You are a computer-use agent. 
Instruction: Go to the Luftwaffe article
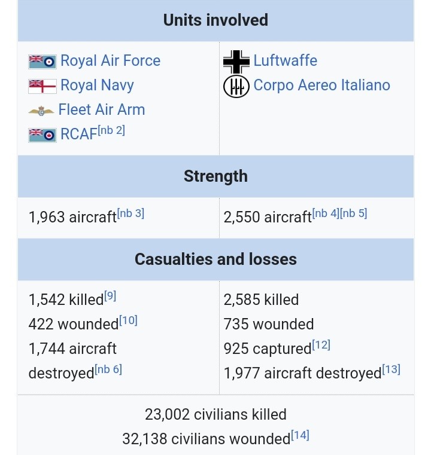click(285, 61)
